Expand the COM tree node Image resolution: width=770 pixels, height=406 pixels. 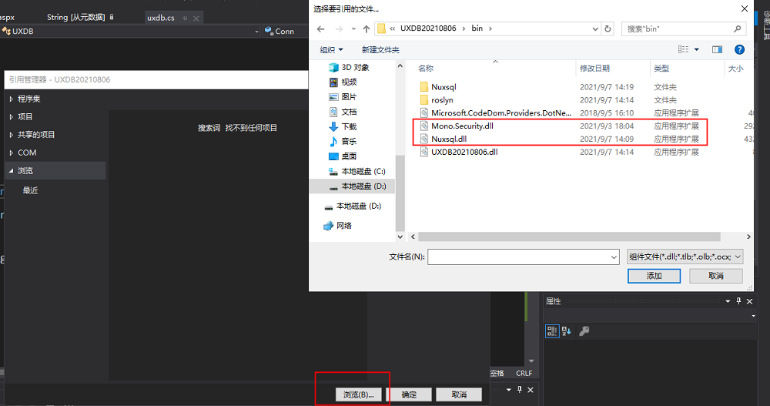[x=11, y=153]
